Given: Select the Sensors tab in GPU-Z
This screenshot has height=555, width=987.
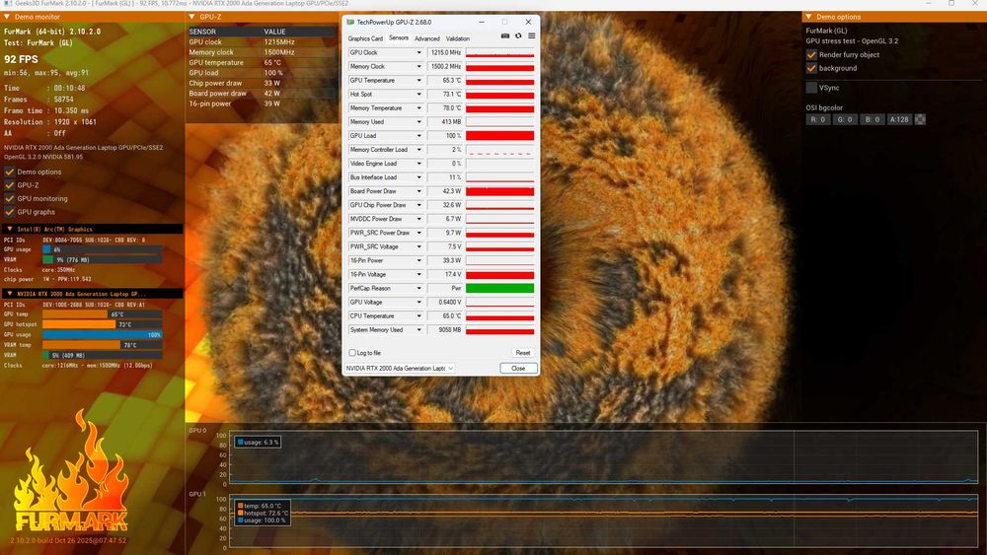Looking at the screenshot, I should click(399, 37).
